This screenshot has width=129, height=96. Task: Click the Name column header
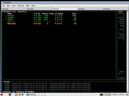pyautogui.click(x=10, y=13)
